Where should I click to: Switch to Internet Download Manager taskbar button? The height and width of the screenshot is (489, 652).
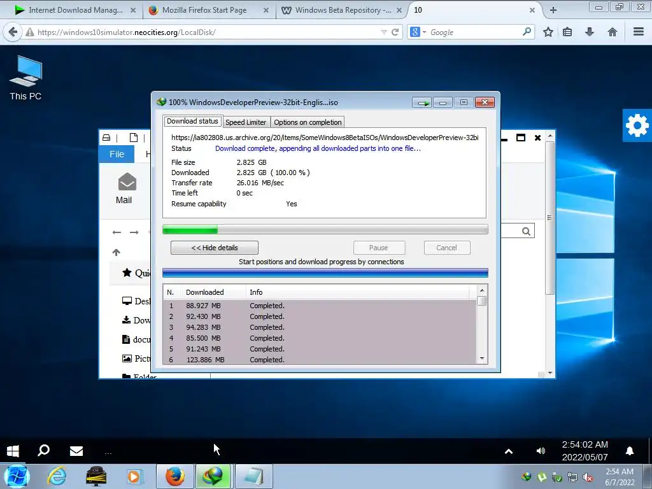(x=213, y=476)
